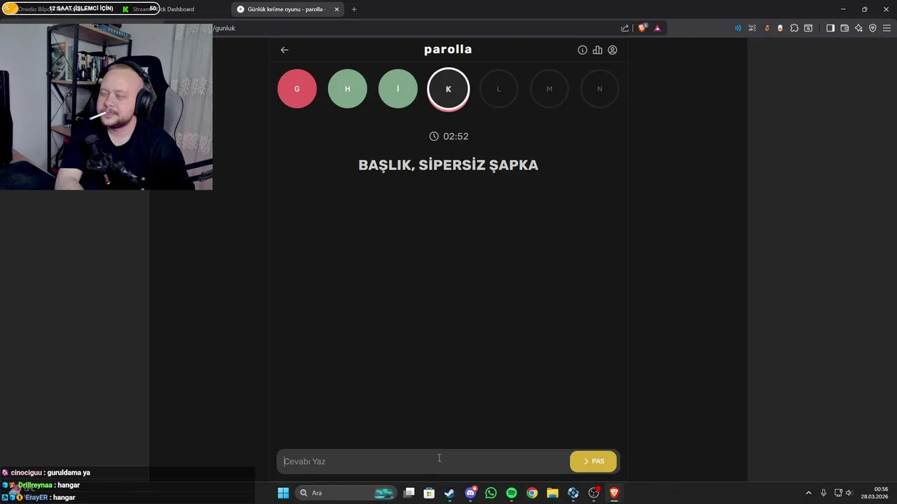Click chat message ErayER hangar
This screenshot has width=897, height=504.
[39, 498]
